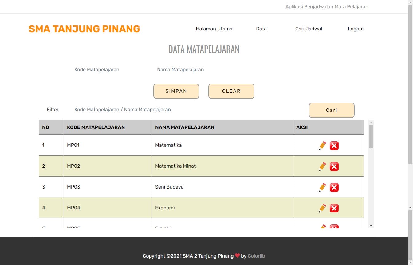Click the table's scroll down arrow
This screenshot has height=265, width=413.
click(x=371, y=226)
